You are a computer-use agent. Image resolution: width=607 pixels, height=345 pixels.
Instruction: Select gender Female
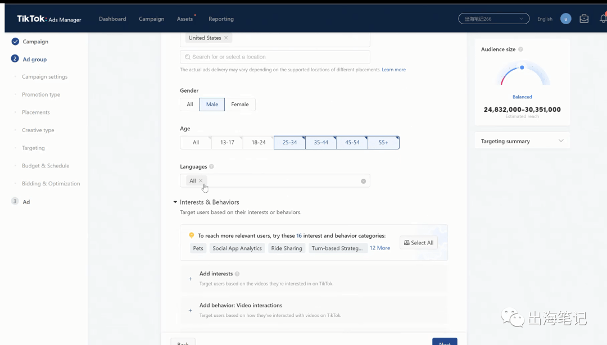coord(240,104)
